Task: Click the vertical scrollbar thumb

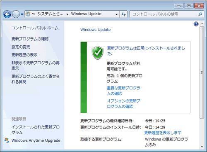Action: tap(202, 72)
